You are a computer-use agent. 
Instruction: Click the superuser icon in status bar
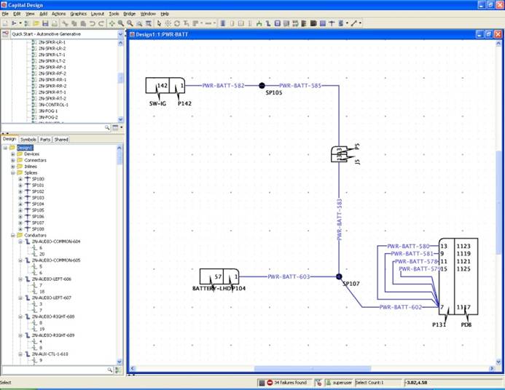pos(328,383)
